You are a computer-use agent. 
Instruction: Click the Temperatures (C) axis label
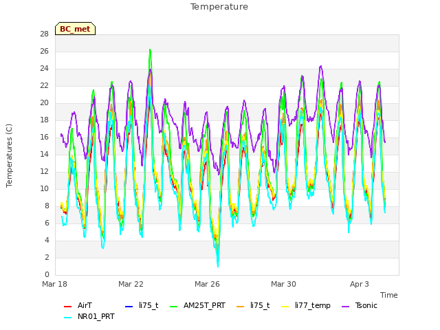pos(9,155)
